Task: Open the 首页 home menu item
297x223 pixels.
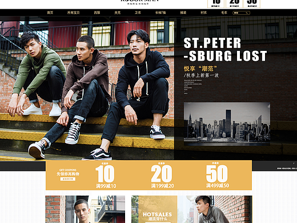Action: (x=50, y=13)
